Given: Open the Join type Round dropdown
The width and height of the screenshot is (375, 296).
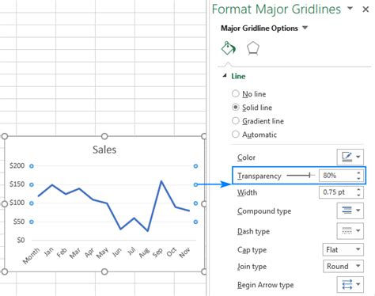Looking at the screenshot, I should [343, 266].
